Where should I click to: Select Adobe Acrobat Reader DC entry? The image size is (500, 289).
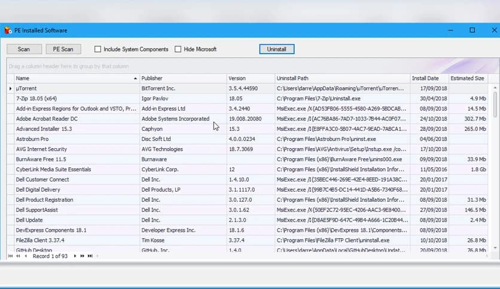(47, 119)
